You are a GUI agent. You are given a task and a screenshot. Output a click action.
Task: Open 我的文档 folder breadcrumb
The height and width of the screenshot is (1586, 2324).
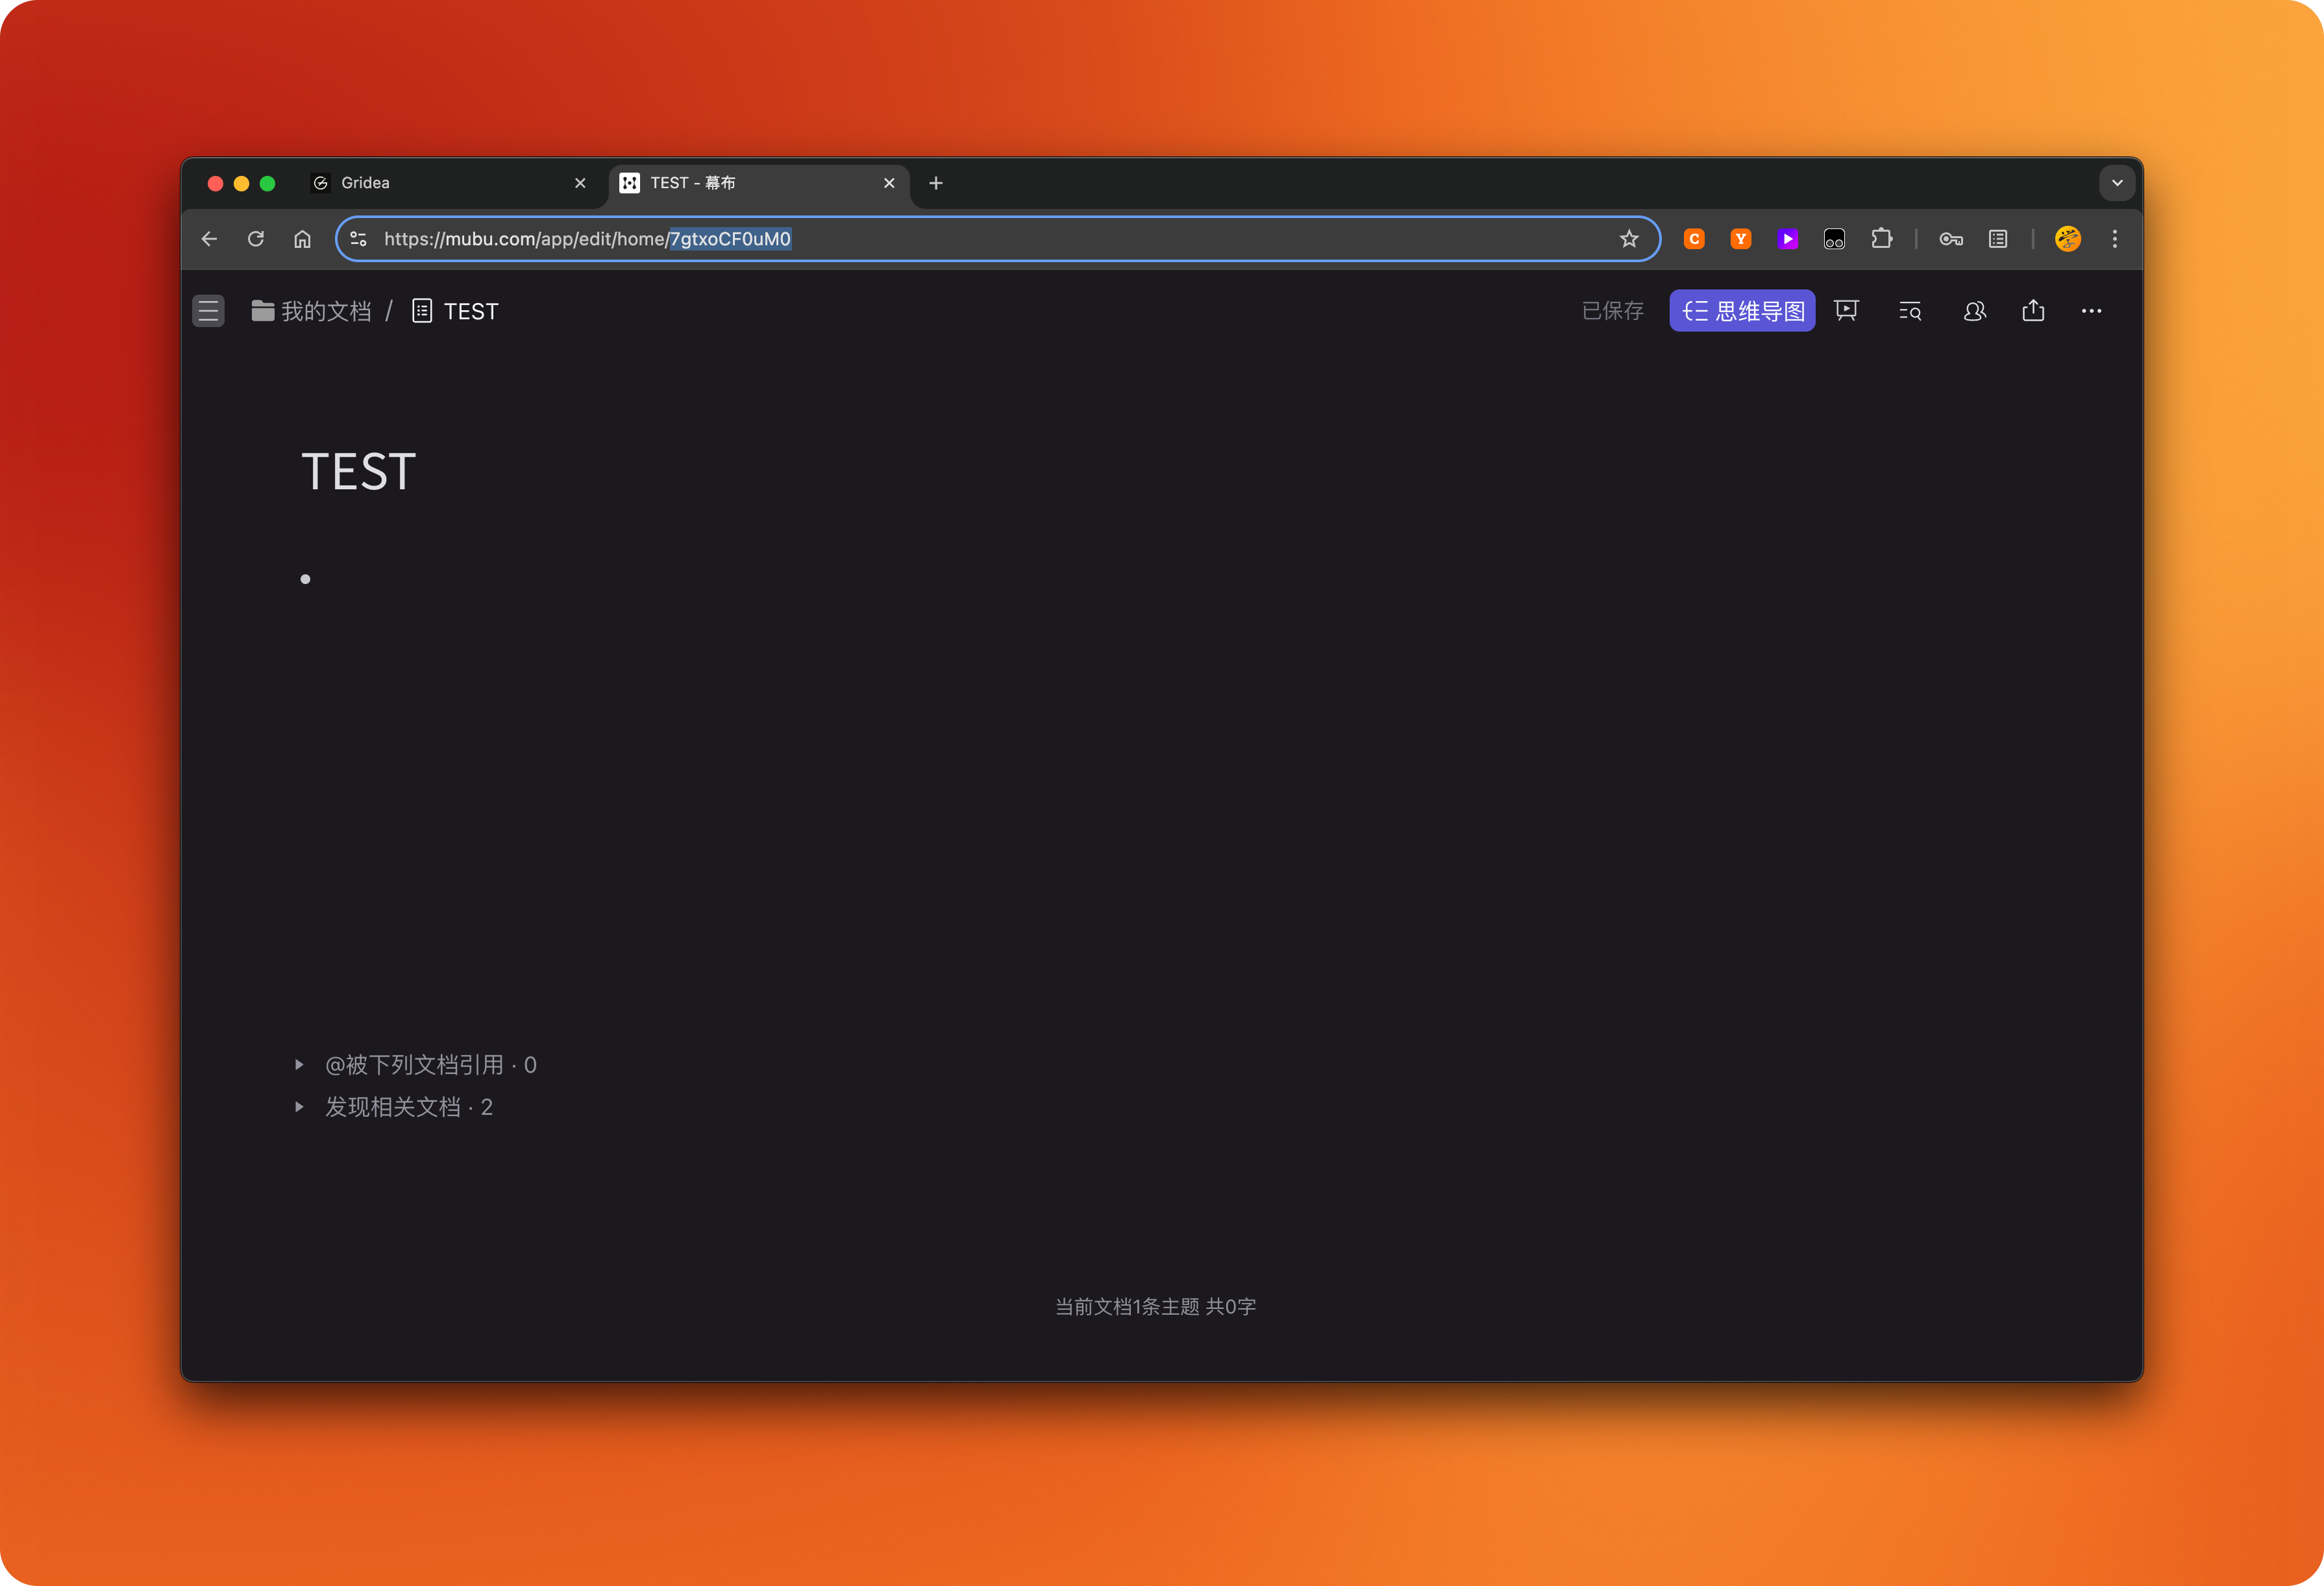coord(311,311)
